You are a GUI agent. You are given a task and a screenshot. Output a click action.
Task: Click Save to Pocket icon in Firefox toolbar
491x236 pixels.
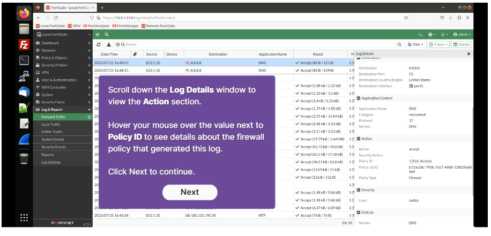coord(442,18)
